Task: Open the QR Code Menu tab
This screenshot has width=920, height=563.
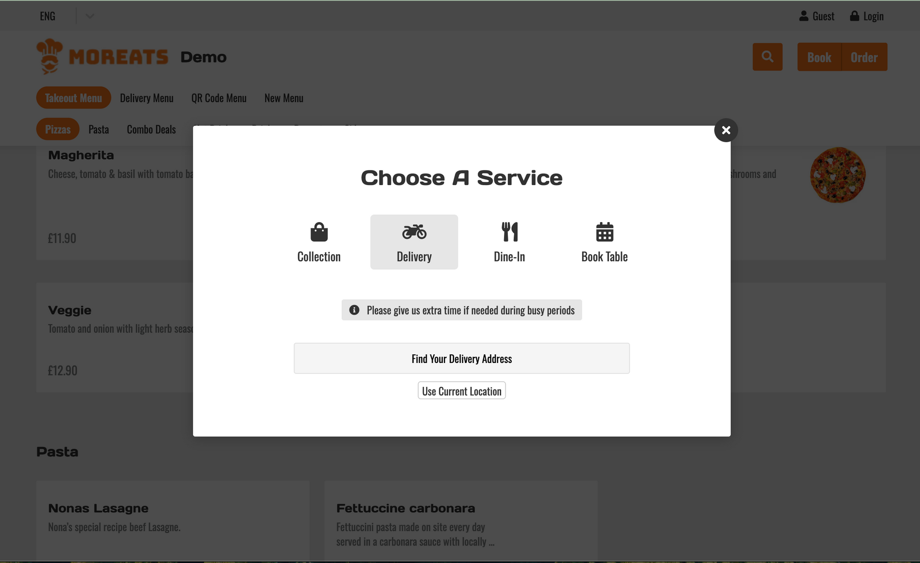Action: (x=218, y=97)
